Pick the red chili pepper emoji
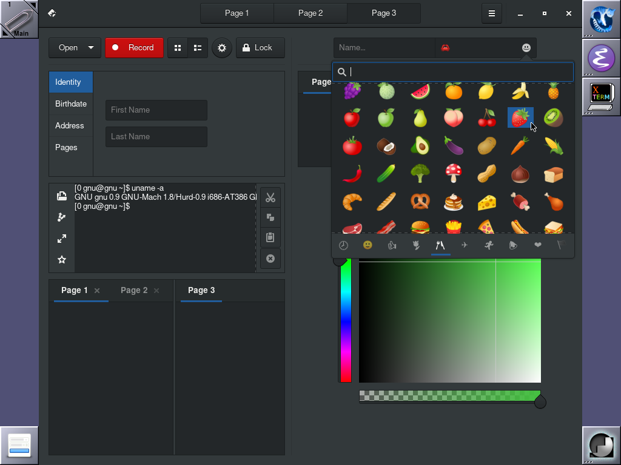This screenshot has width=621, height=465. click(352, 174)
